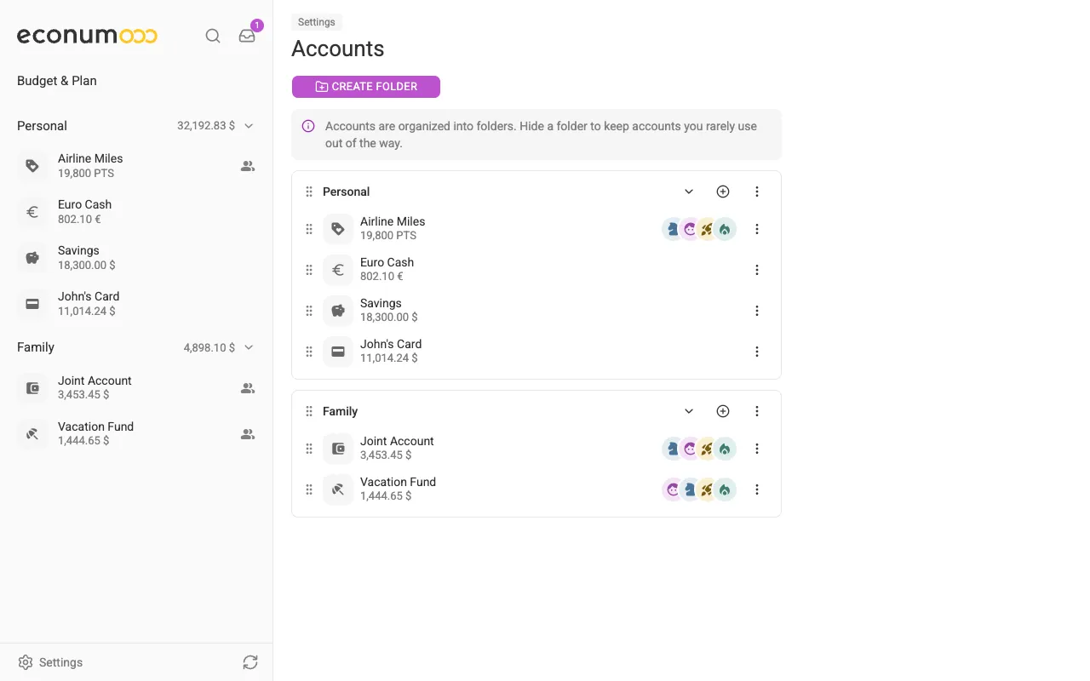Click member avatars on Airline Miles row
Screen dimensions: 1090x681
point(699,229)
